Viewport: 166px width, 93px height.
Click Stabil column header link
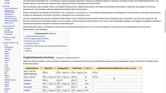(88, 68)
